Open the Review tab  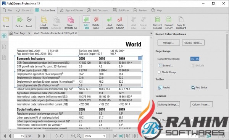click(x=140, y=10)
